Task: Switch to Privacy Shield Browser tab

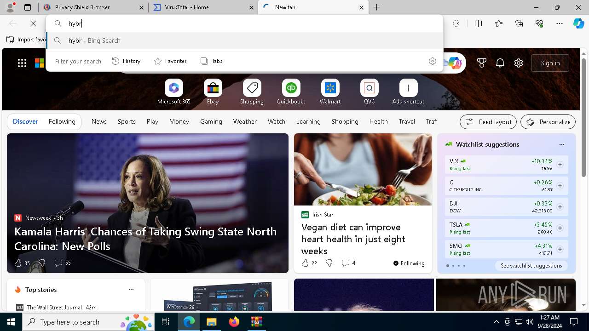Action: [93, 7]
